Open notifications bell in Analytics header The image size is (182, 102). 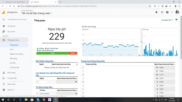click(156, 12)
